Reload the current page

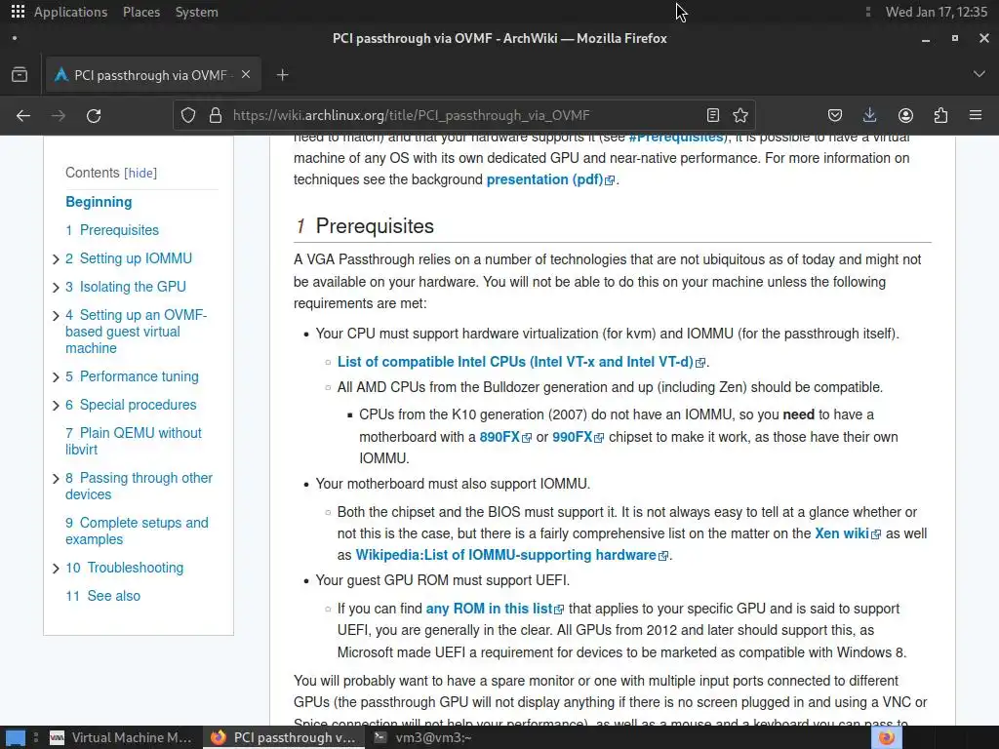tap(94, 115)
